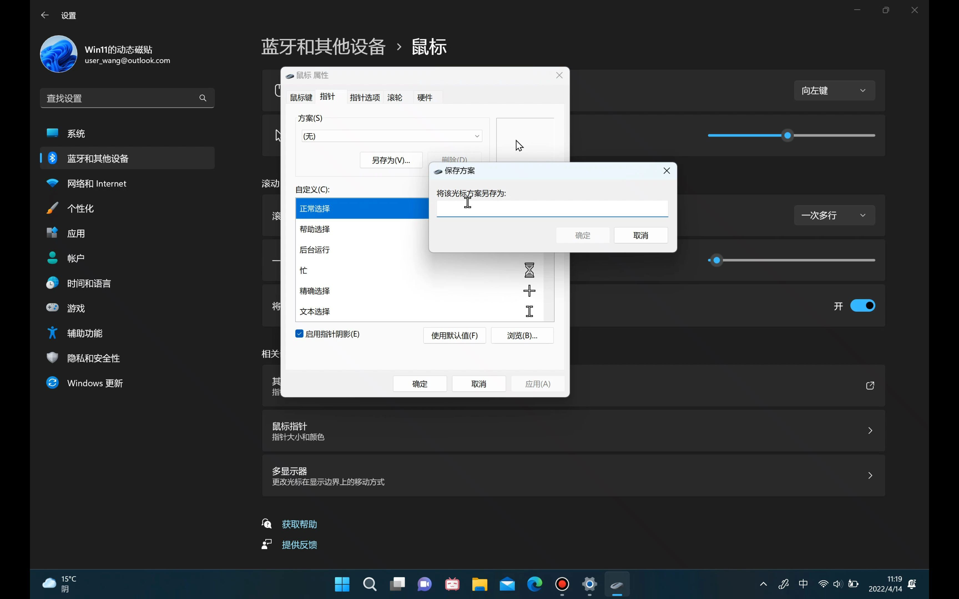959x599 pixels.
Task: Click the scheme name input in 保存方案 dialog
Action: [x=552, y=209]
